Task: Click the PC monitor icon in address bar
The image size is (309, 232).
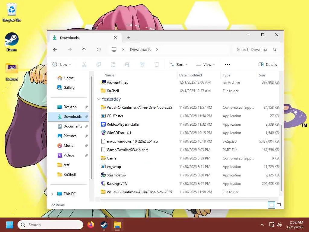Action: pos(114,49)
